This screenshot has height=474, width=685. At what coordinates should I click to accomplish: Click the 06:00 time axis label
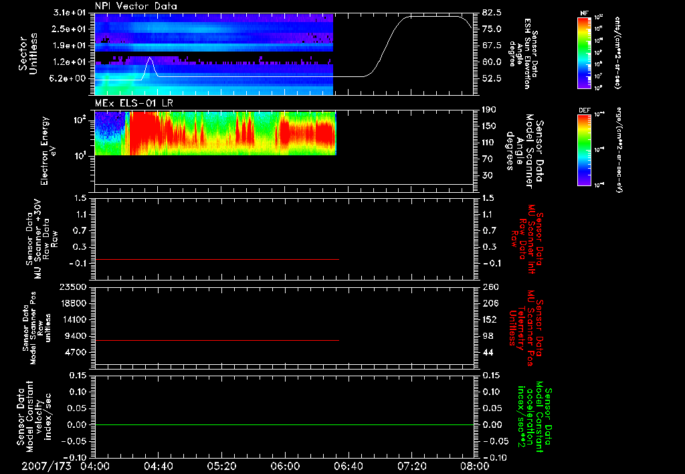(285, 466)
